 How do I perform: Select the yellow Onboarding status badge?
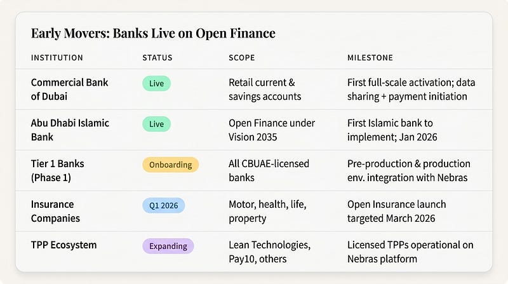coord(170,165)
